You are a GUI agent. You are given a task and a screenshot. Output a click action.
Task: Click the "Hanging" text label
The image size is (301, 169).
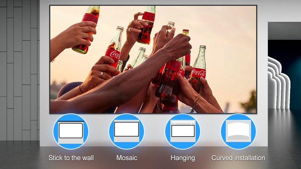[183, 158]
